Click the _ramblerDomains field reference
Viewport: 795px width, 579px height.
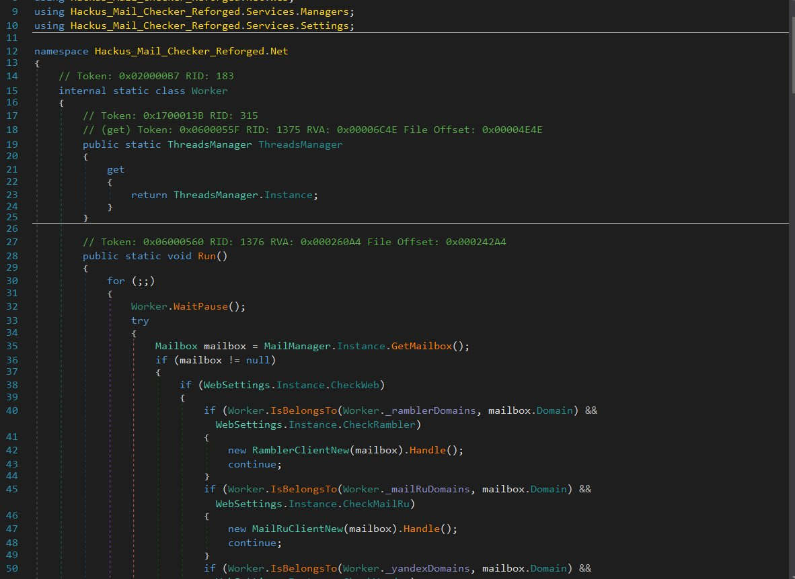pos(430,410)
